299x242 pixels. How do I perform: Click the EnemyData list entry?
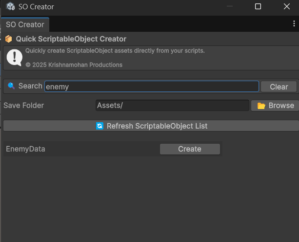[x=25, y=149]
